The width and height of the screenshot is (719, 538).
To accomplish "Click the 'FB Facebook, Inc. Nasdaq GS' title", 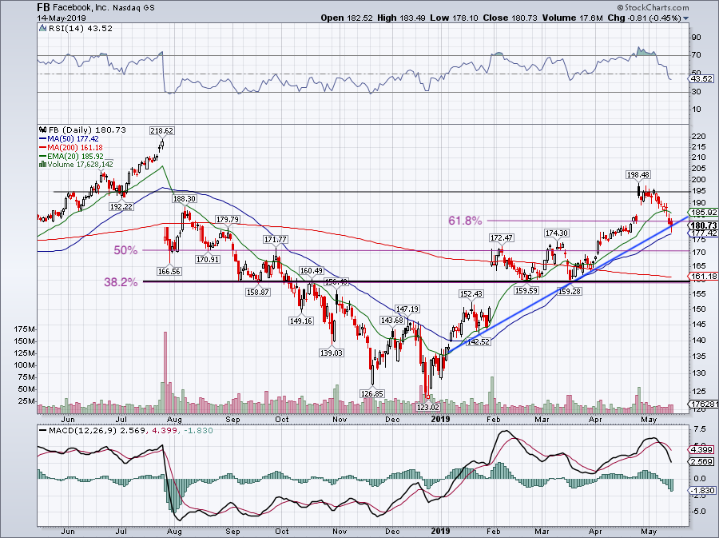I will pos(96,7).
